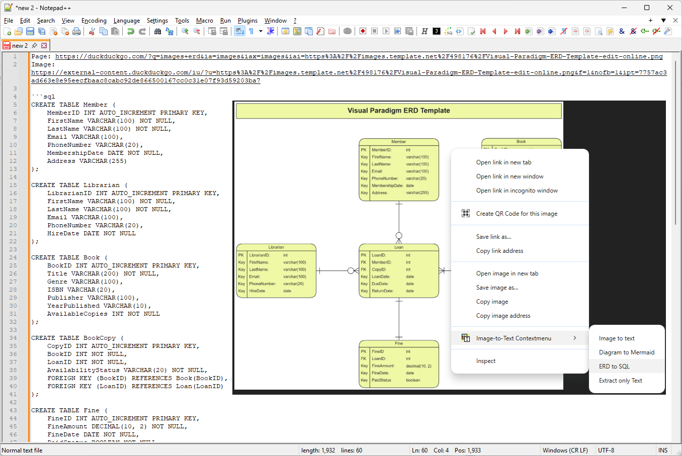Screen dimensions: 682x456
Task: Choose ERD to SQL from submenu
Action: [627, 367]
